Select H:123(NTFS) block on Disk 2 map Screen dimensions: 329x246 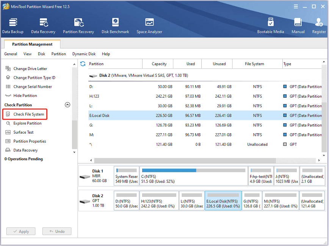click(x=159, y=201)
